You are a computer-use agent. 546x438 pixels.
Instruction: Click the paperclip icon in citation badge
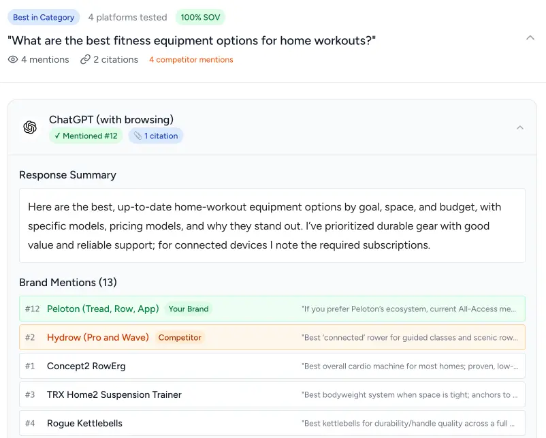[x=138, y=136]
